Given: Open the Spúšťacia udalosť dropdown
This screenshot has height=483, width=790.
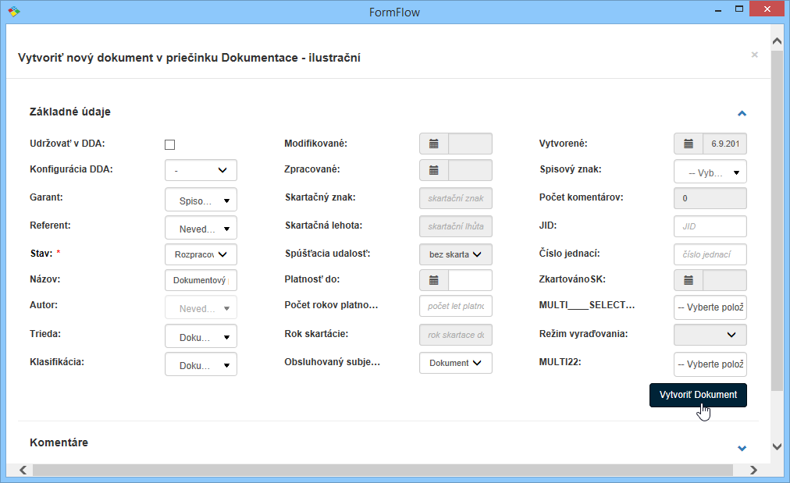Looking at the screenshot, I should (456, 254).
